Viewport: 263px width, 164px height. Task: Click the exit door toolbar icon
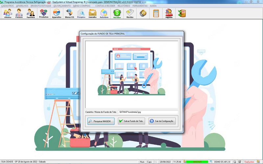182,13
